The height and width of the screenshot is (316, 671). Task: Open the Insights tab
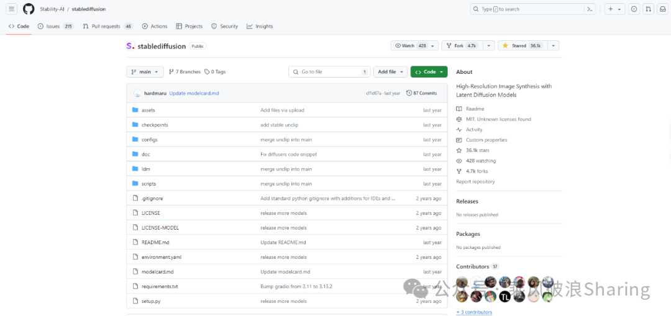coord(259,26)
